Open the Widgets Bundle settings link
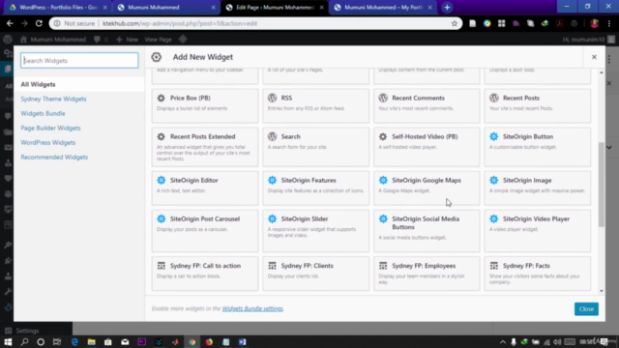Screen dimensions: 619x348 (x=252, y=308)
